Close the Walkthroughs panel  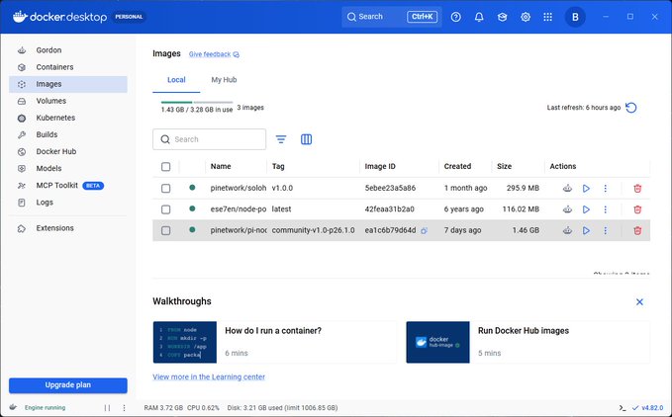point(639,302)
